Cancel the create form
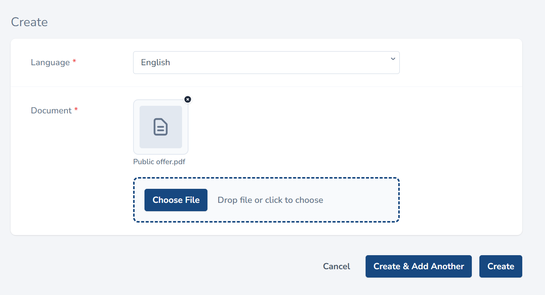This screenshot has height=295, width=545. click(336, 267)
